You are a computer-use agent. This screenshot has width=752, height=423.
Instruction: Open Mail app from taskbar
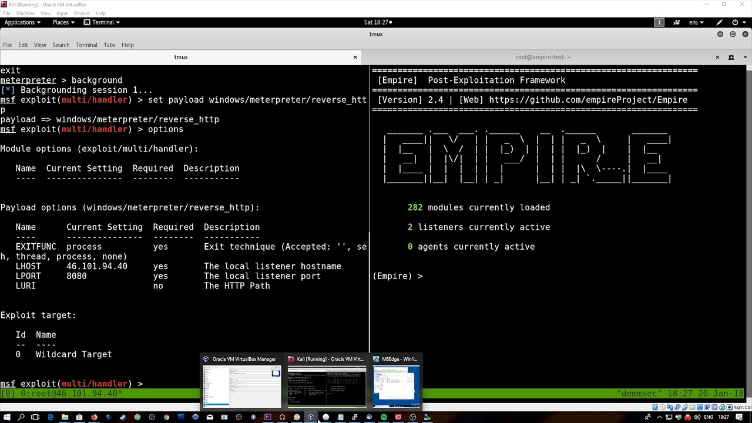210,417
